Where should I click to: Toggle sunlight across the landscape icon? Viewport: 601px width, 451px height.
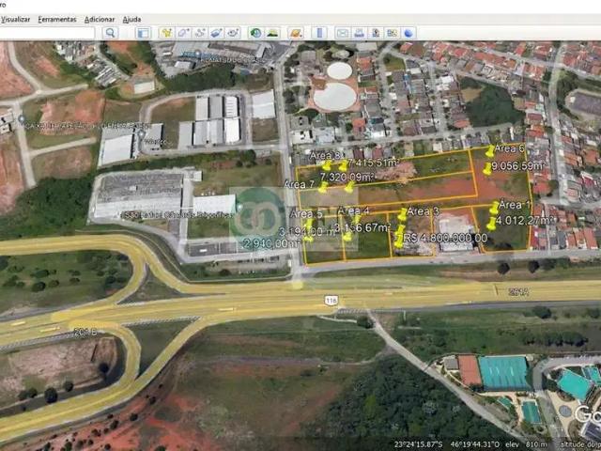click(x=273, y=33)
